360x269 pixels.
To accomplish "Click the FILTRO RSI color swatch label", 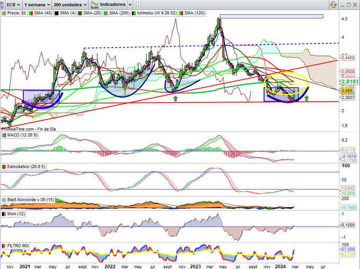I will [x=3, y=246].
